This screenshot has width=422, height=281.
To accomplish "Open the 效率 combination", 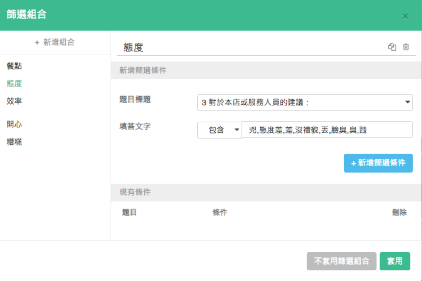I will (x=14, y=101).
